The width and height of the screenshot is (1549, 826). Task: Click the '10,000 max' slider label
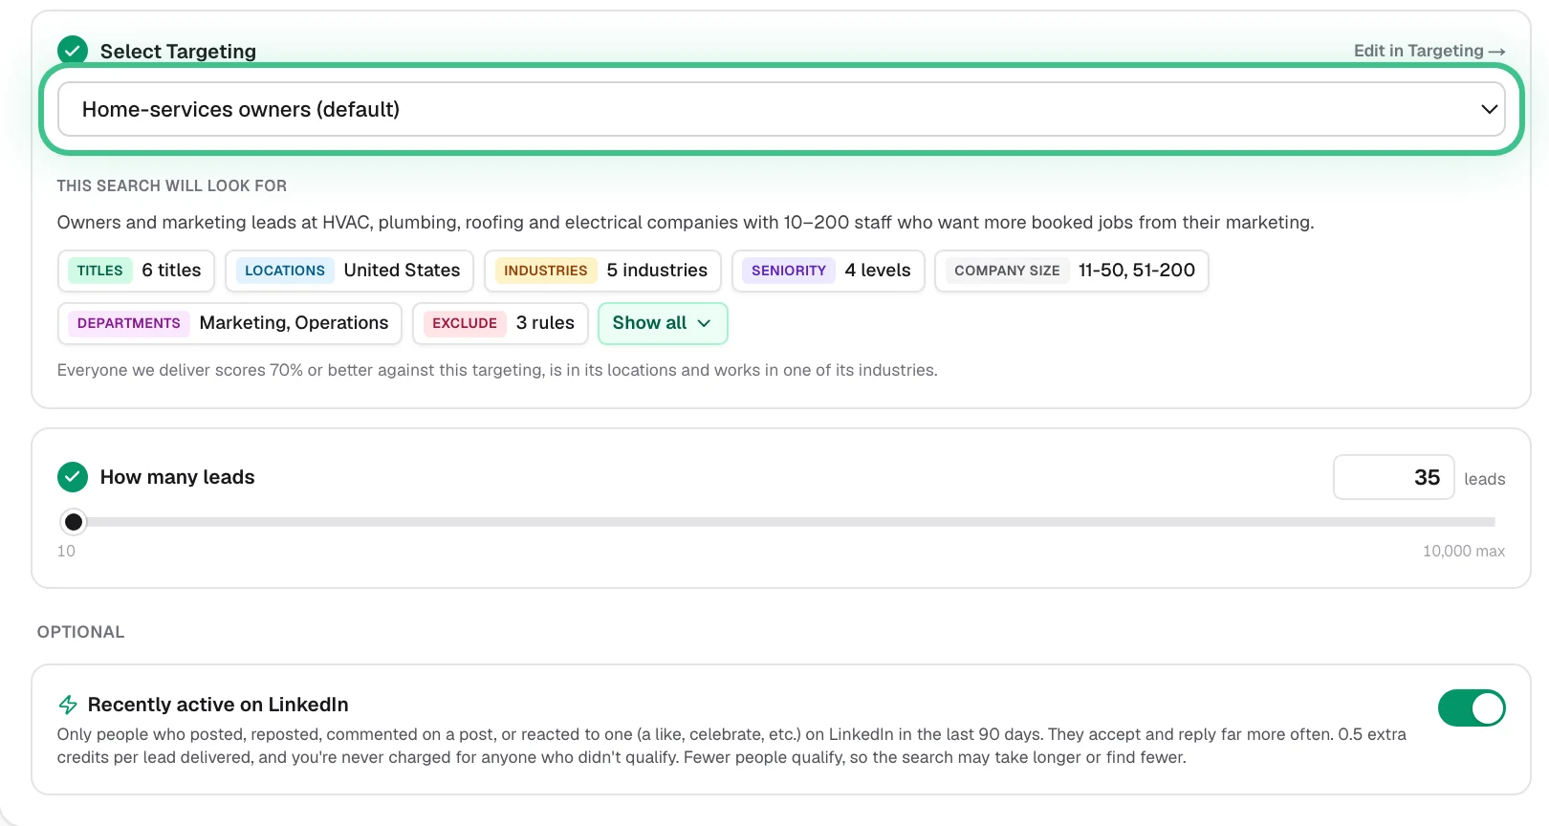[x=1464, y=551]
